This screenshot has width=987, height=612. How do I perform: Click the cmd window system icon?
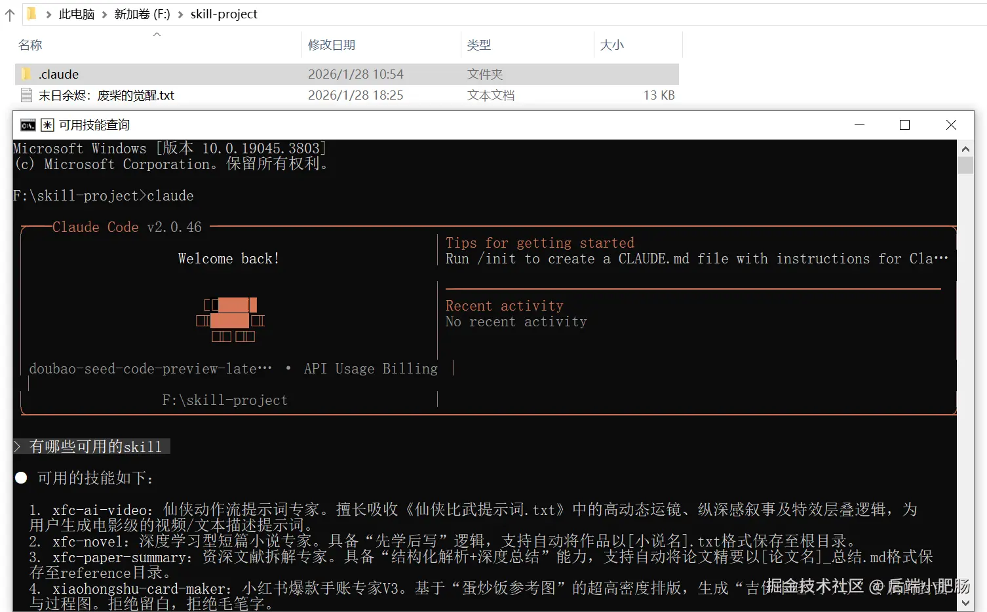tap(28, 125)
